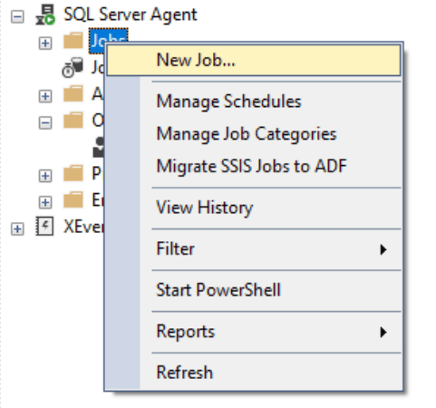Collapse the SQL Server Agent node
Image resolution: width=436 pixels, height=408 pixels.
tap(17, 16)
